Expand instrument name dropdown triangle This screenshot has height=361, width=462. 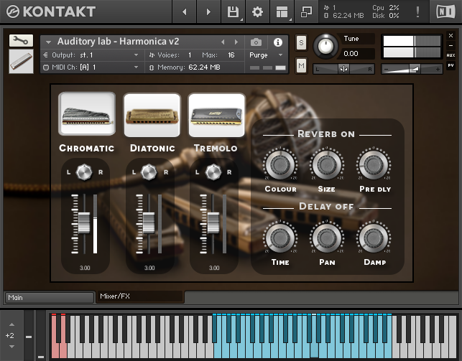tap(48, 42)
